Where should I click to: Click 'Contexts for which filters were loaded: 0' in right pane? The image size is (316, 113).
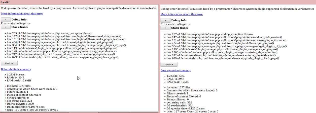pos(192,90)
